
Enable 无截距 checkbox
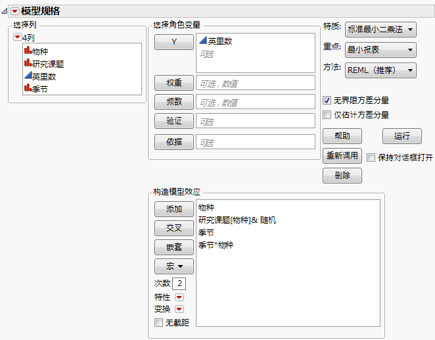tap(158, 322)
